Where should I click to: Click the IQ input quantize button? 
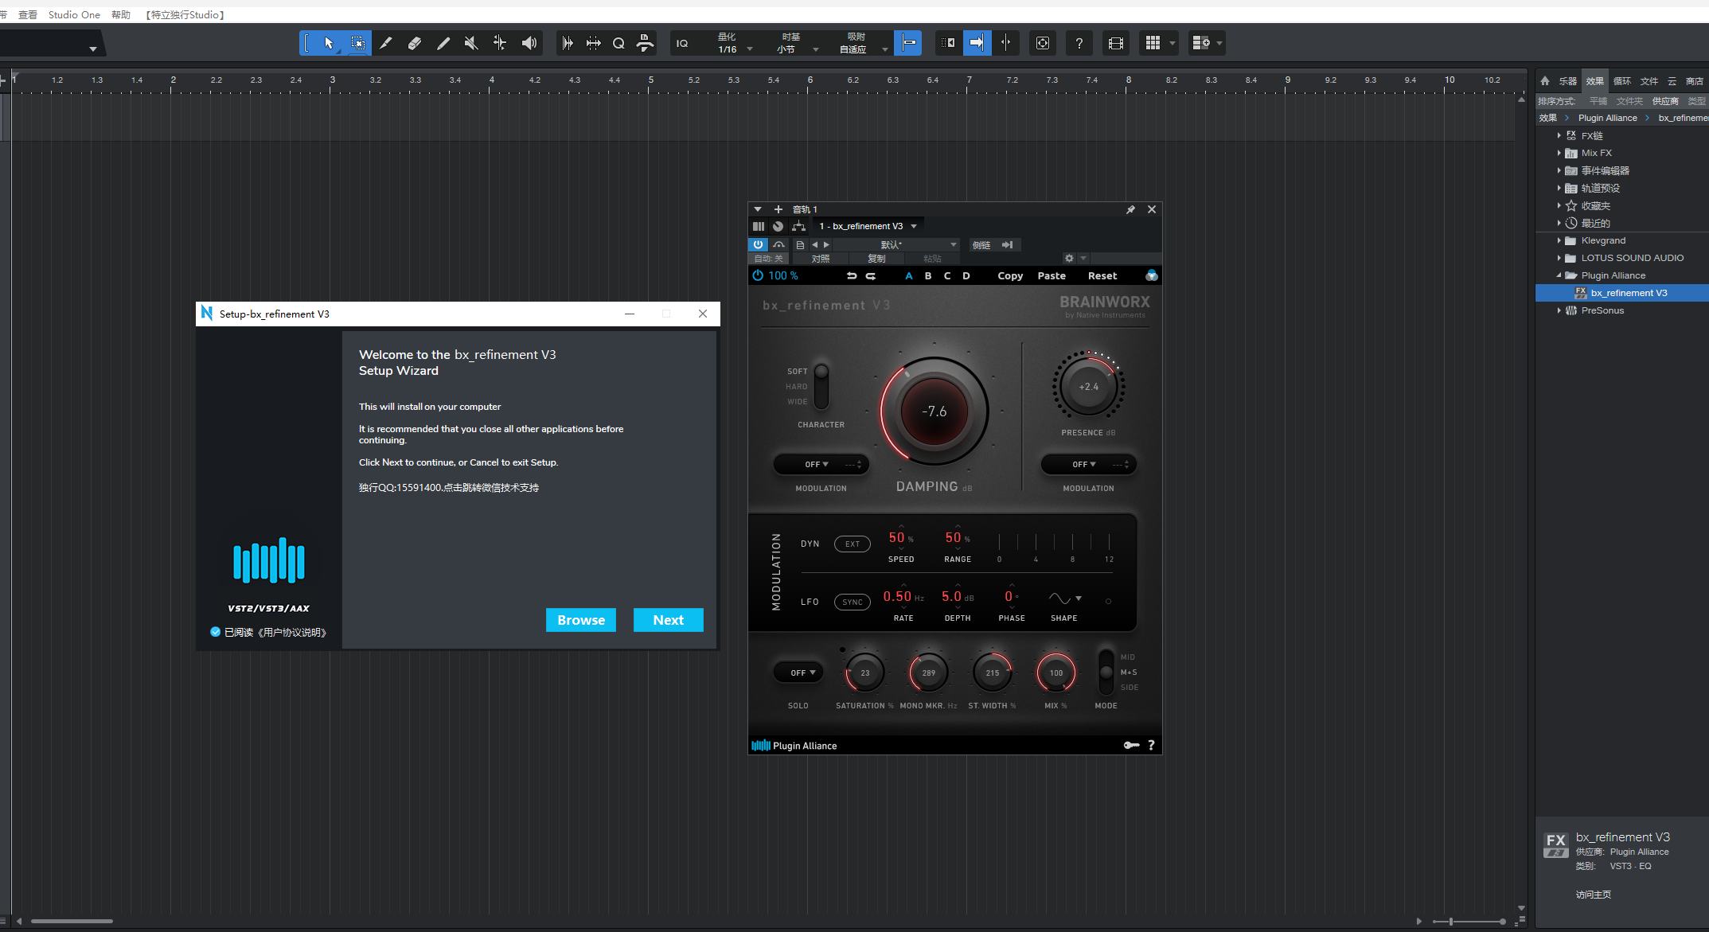point(682,43)
